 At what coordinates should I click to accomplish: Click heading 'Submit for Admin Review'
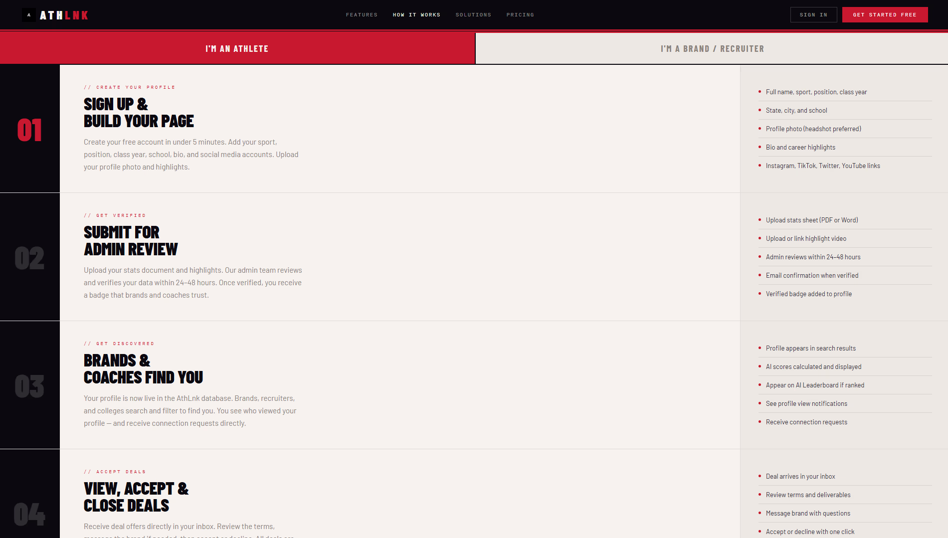[131, 241]
